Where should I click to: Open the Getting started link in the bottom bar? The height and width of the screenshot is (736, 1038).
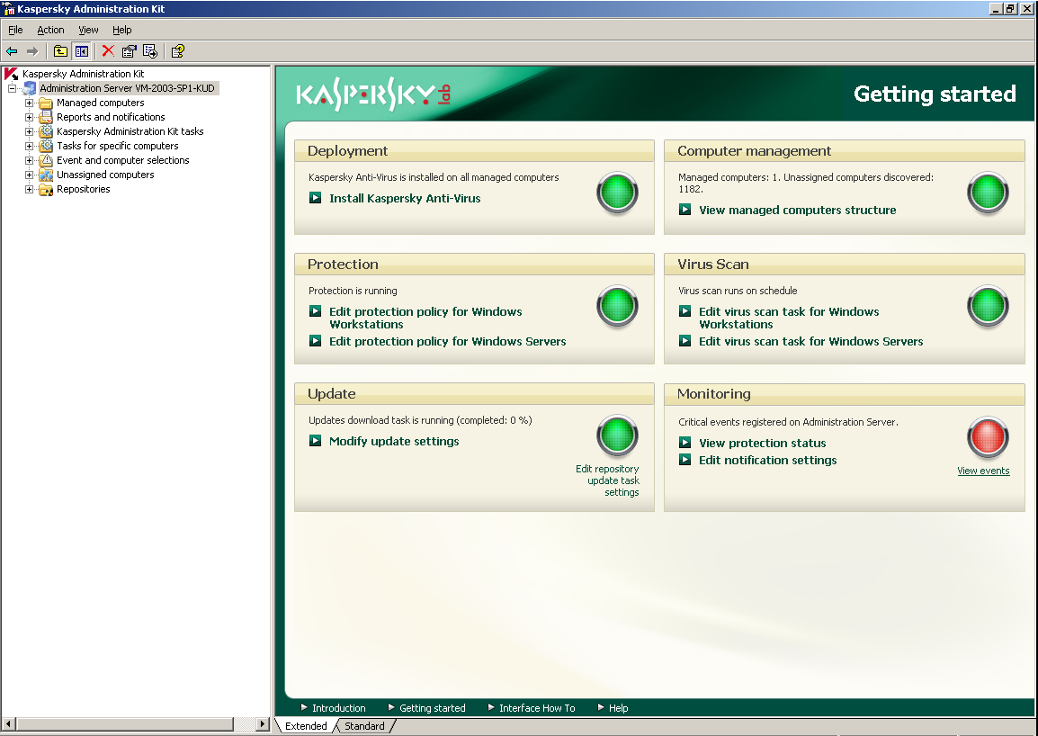[x=433, y=707]
